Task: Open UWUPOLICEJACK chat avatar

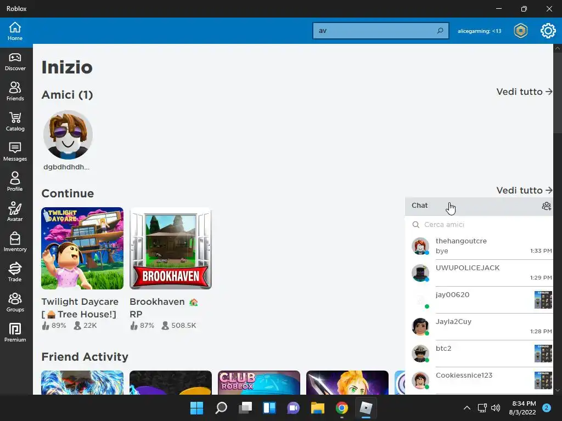Action: click(x=420, y=273)
